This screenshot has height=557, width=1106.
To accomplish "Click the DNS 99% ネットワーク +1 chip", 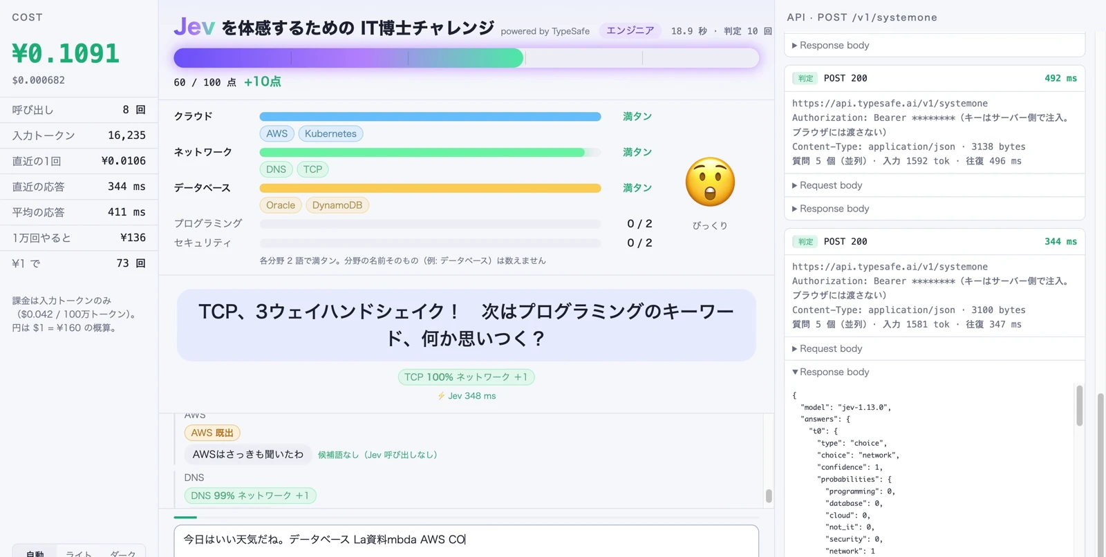I will [x=250, y=496].
